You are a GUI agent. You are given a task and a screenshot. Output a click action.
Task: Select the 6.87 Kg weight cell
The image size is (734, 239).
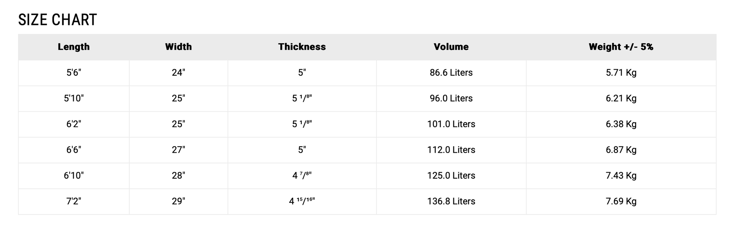coord(621,150)
